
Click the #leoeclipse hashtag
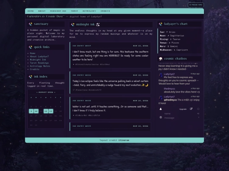coord(81,90)
